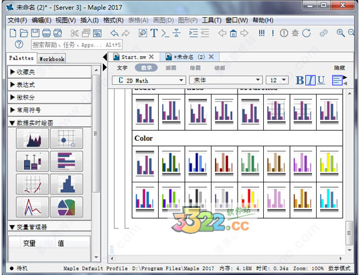Select the pie chart palette icon
360x275 pixels.
67,207
